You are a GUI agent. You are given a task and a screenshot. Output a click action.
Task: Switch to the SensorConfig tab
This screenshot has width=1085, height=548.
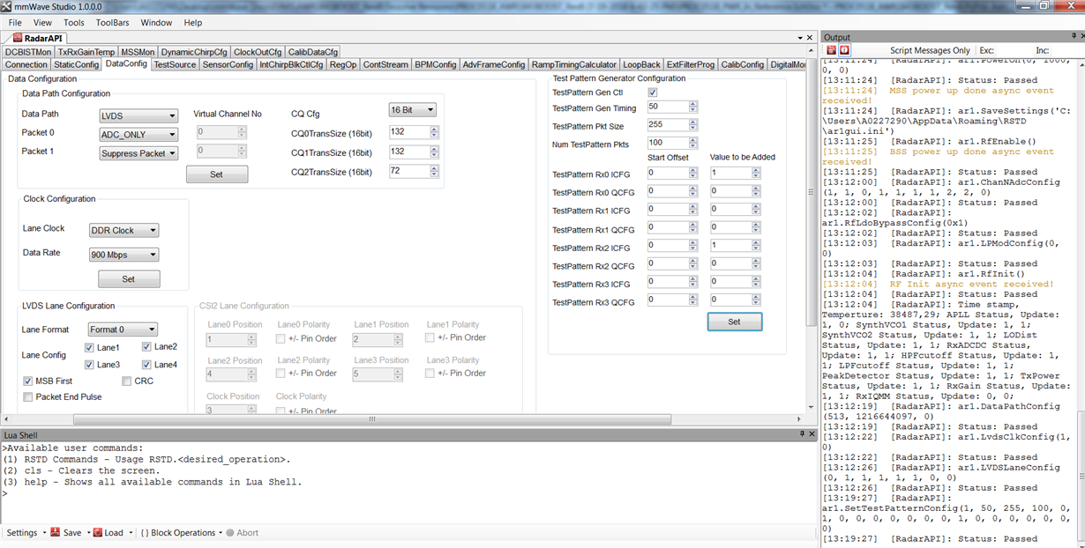[x=228, y=64]
